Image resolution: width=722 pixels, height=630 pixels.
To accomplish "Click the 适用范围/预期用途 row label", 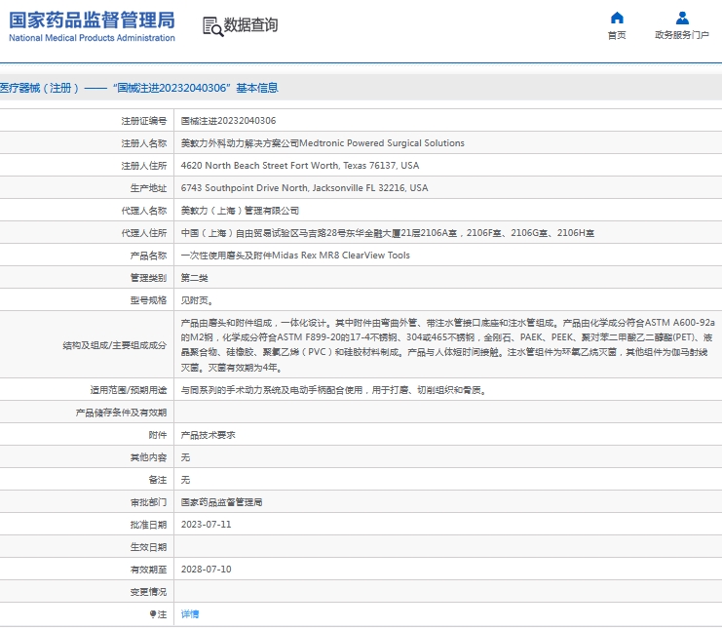I will [129, 390].
